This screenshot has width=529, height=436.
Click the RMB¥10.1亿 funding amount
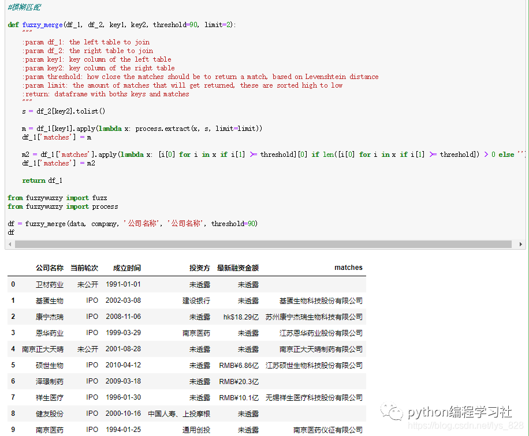[x=239, y=397]
